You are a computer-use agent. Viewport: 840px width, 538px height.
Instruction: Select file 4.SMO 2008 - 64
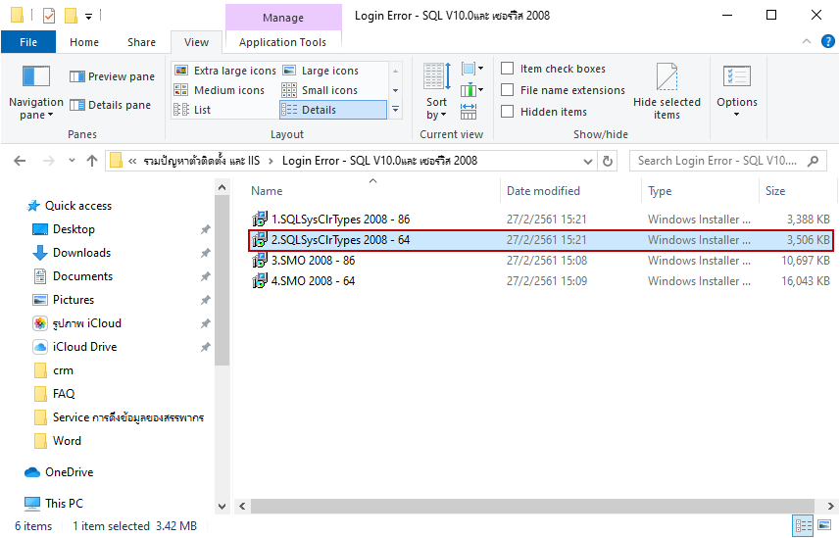pyautogui.click(x=540, y=281)
